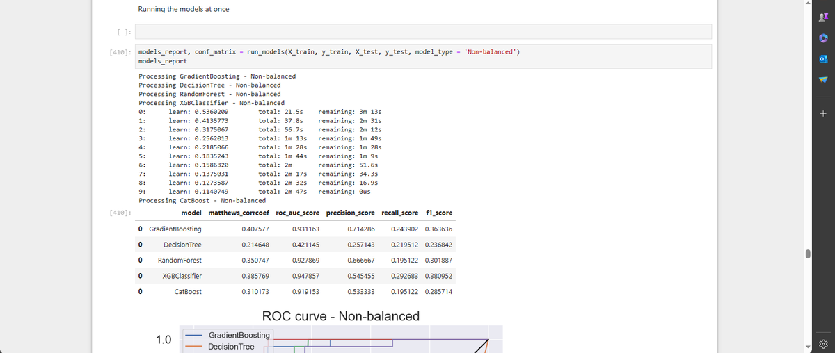Click the run_models code cell
The height and width of the screenshot is (353, 835).
(x=423, y=56)
